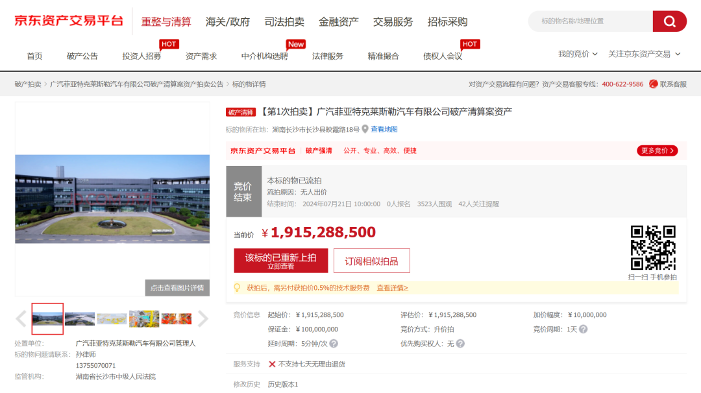Click the main building photo

[112, 198]
